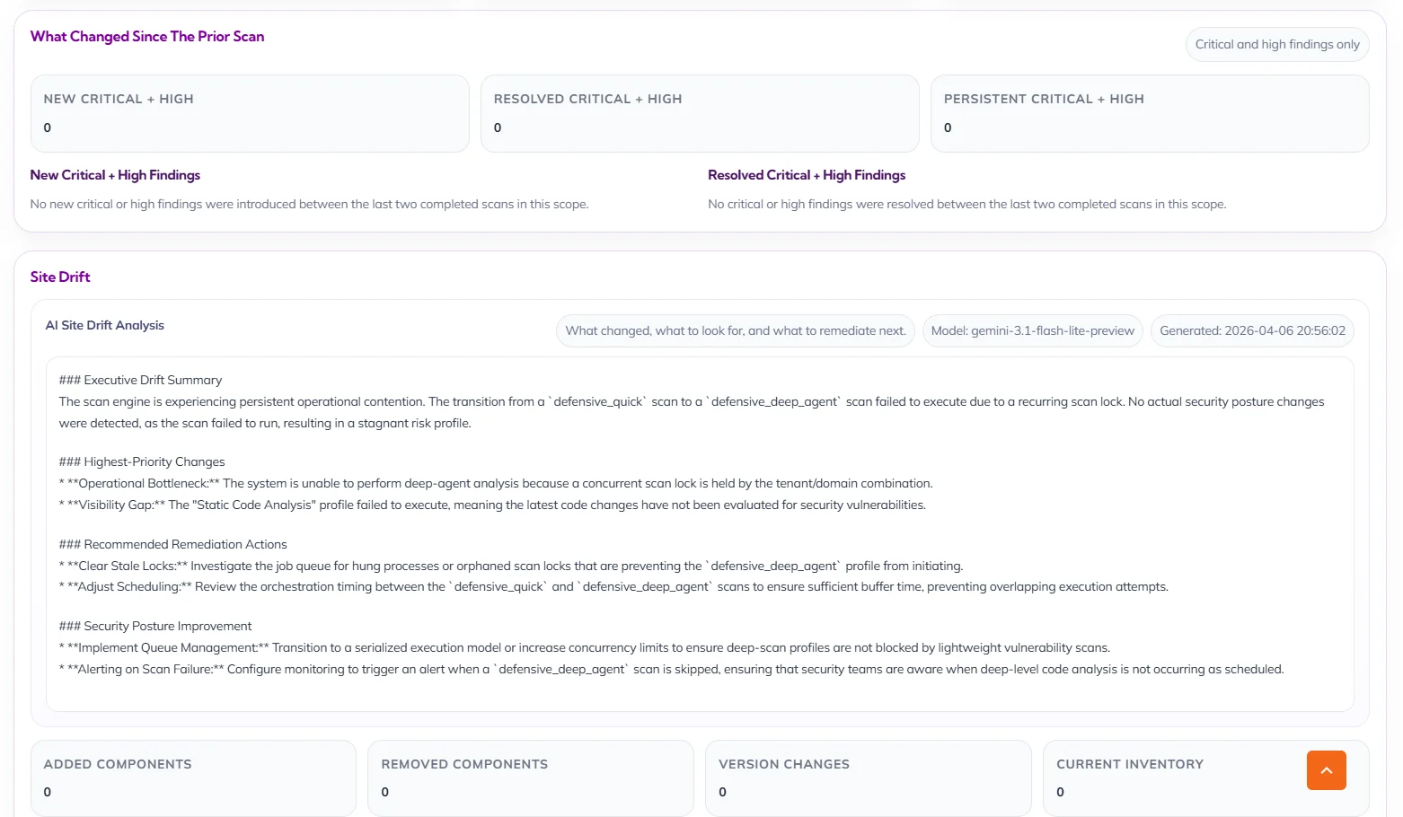Click the 'Site Drift' section heading
The height and width of the screenshot is (817, 1403).
tap(60, 277)
